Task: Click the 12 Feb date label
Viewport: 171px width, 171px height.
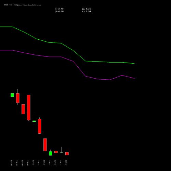Action: [x=44, y=163]
